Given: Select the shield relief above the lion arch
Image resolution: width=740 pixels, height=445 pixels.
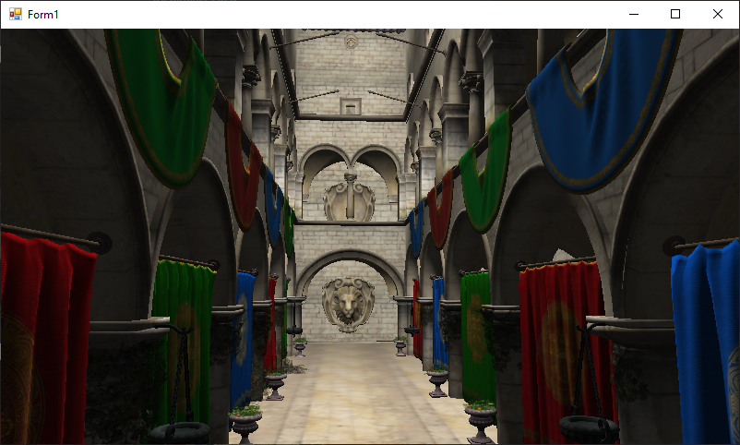Looking at the screenshot, I should tap(350, 198).
